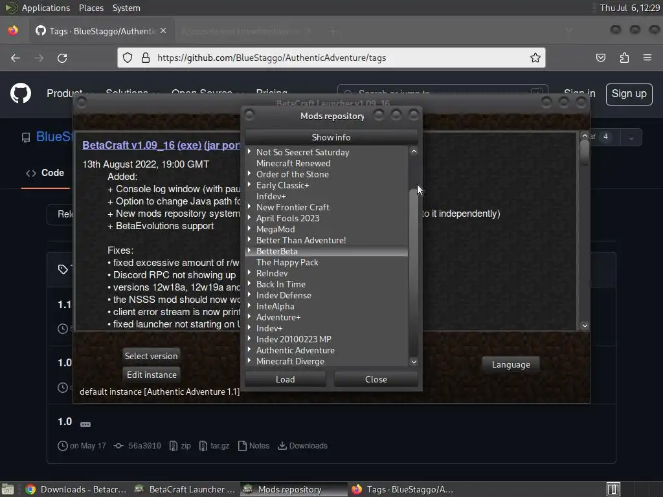Expand the Not So Seecret Saturday entry
Image resolution: width=663 pixels, height=497 pixels.
click(x=249, y=151)
